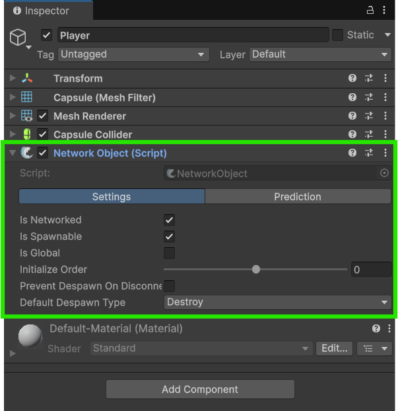Open Transform component help reference
Viewport: 398px width, 411px height.
click(x=352, y=78)
